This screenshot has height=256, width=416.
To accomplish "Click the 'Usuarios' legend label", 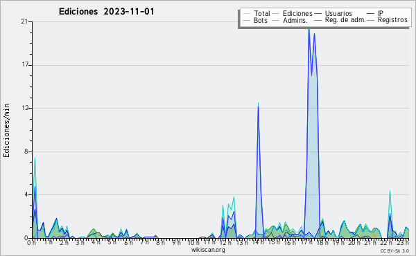I will (338, 13).
